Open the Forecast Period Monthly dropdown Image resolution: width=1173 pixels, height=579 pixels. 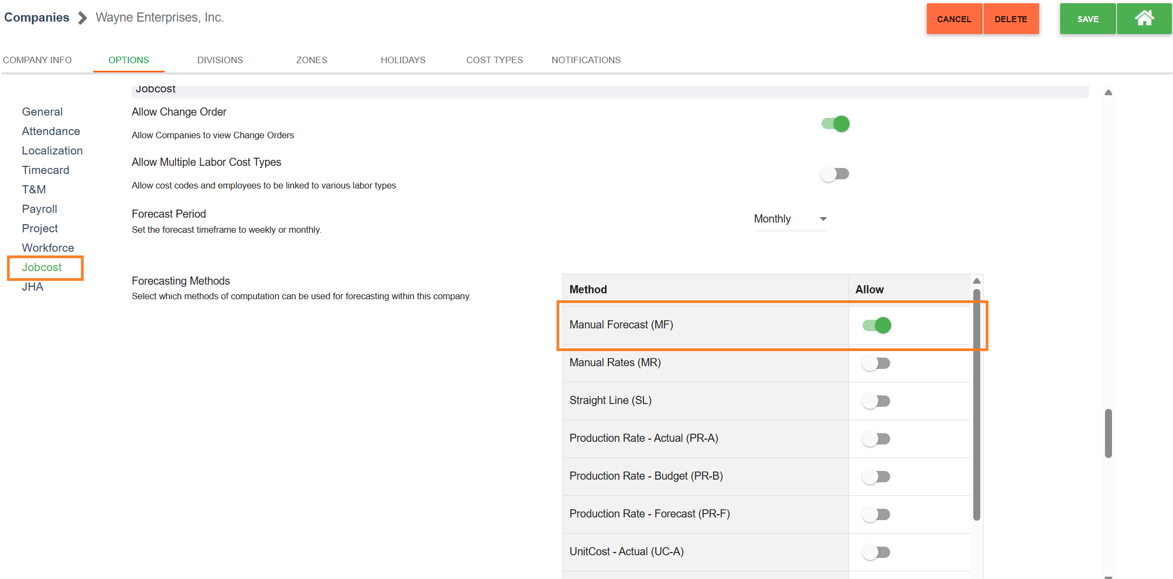point(790,219)
